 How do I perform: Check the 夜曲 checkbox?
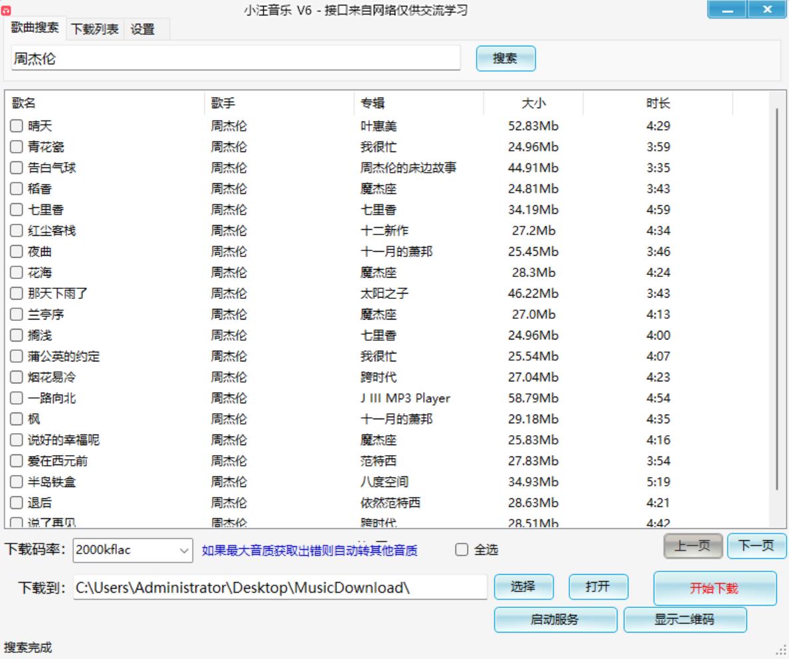click(x=17, y=251)
